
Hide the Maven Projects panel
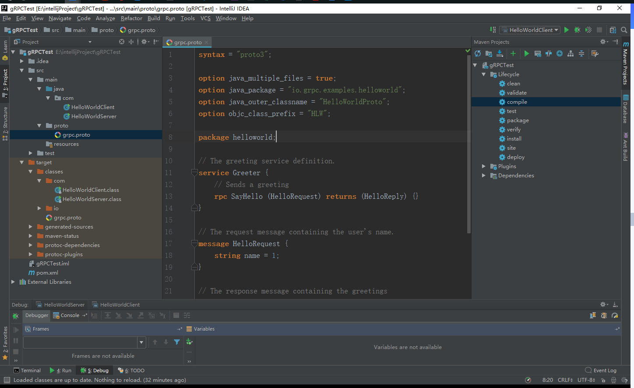point(615,42)
